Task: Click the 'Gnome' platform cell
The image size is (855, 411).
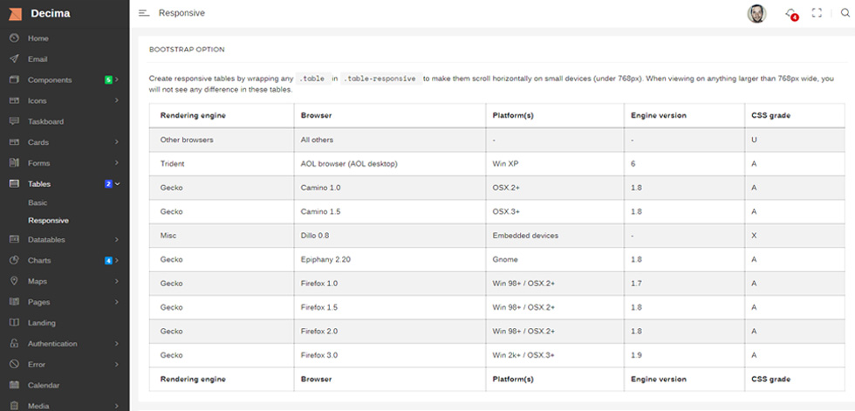Action: [555, 259]
